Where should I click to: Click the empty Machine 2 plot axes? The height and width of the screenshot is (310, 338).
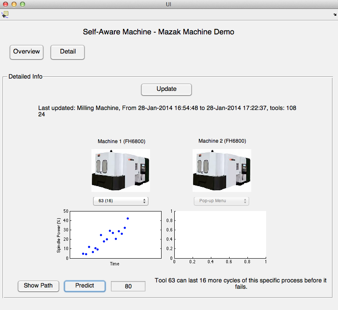tap(220, 235)
